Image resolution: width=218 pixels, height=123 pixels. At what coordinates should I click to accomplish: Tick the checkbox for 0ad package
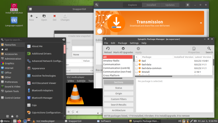click(136, 61)
